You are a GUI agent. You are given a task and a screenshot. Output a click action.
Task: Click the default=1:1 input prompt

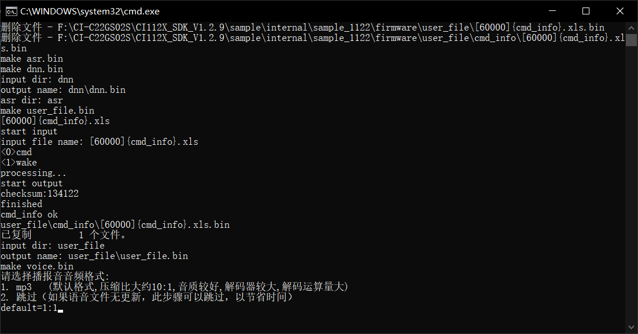tap(29, 308)
